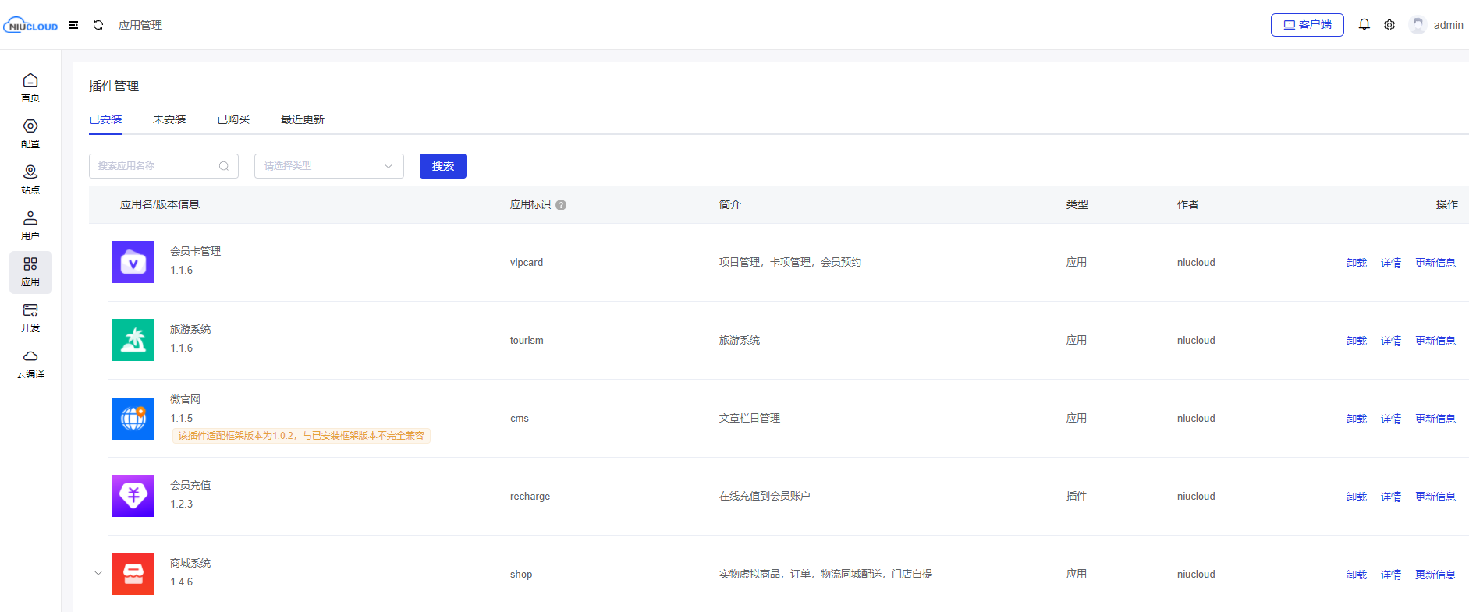Open 配置 configuration in sidebar
Image resolution: width=1469 pixels, height=612 pixels.
tap(30, 133)
